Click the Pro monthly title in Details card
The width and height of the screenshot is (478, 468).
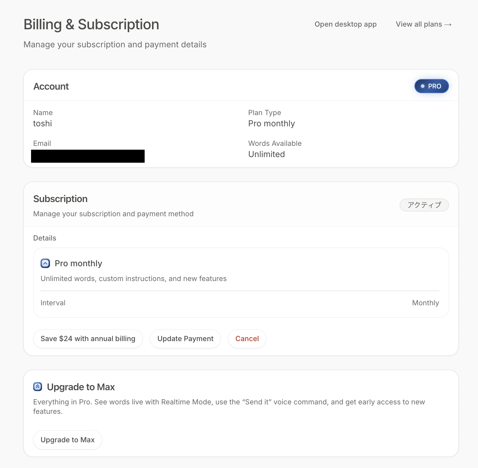tap(78, 263)
